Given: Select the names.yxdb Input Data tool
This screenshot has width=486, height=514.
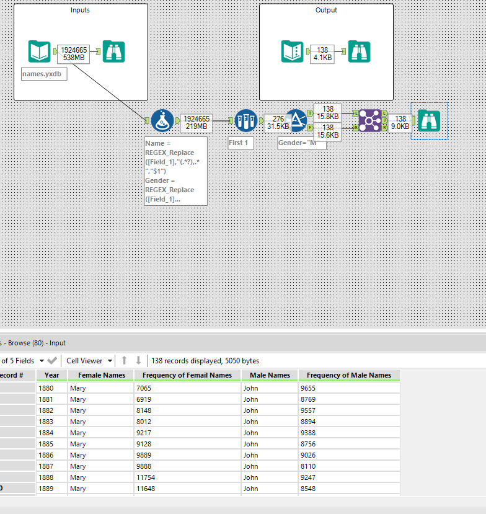Looking at the screenshot, I should 39,51.
